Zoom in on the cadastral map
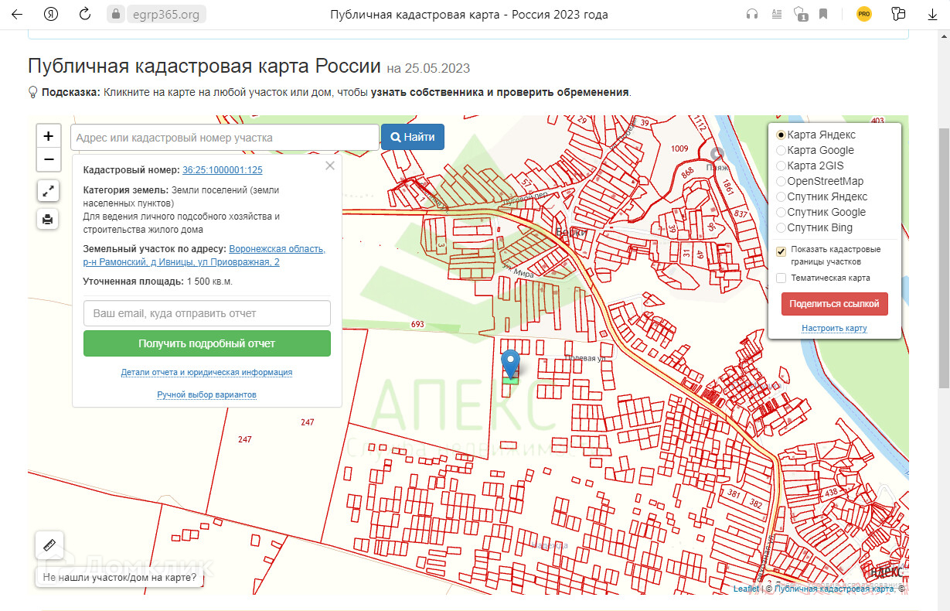The height and width of the screenshot is (611, 950). click(x=48, y=136)
